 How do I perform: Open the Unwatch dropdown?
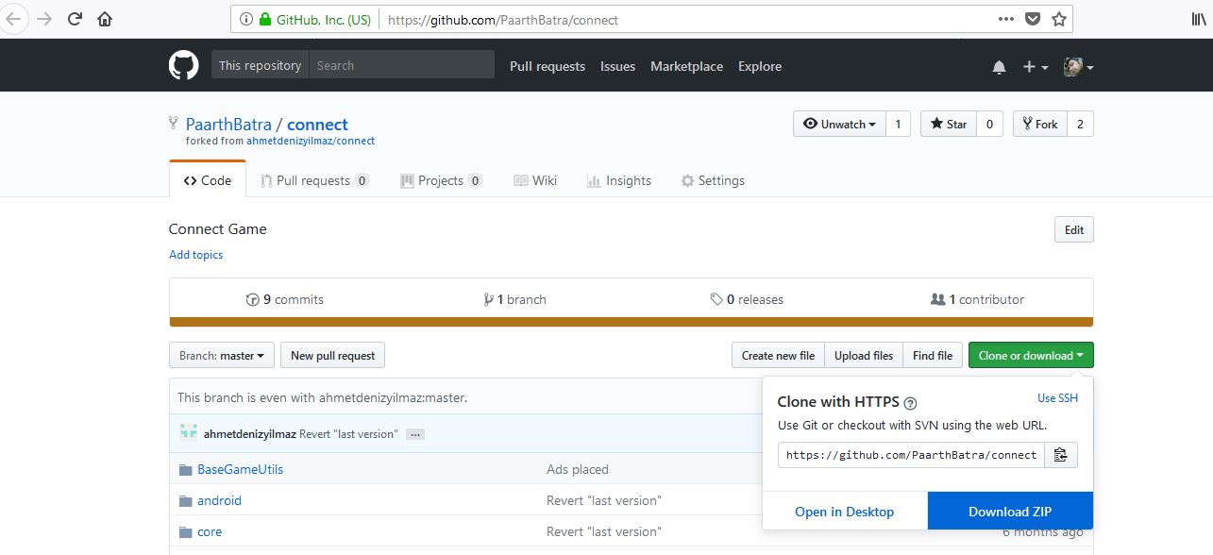839,124
